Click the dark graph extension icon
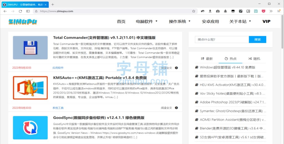This screenshot has height=144, width=284. (240, 11)
